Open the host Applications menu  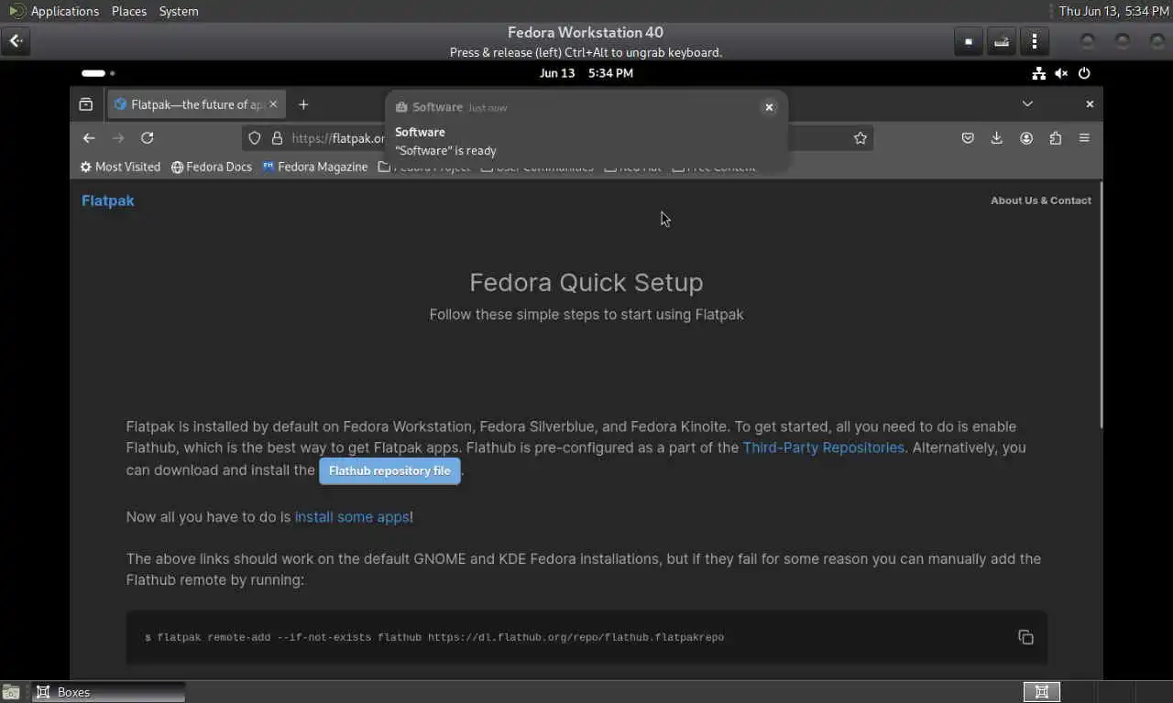[54, 11]
